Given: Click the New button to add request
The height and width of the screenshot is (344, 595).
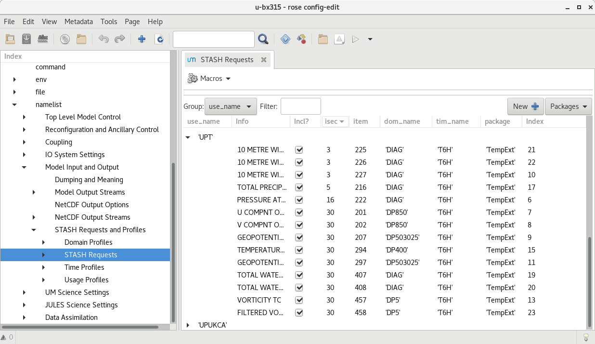Looking at the screenshot, I should tap(525, 106).
